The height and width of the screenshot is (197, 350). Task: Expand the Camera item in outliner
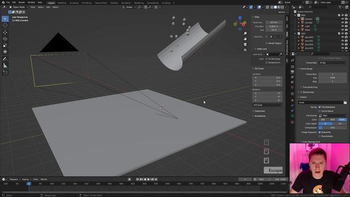point(299,19)
